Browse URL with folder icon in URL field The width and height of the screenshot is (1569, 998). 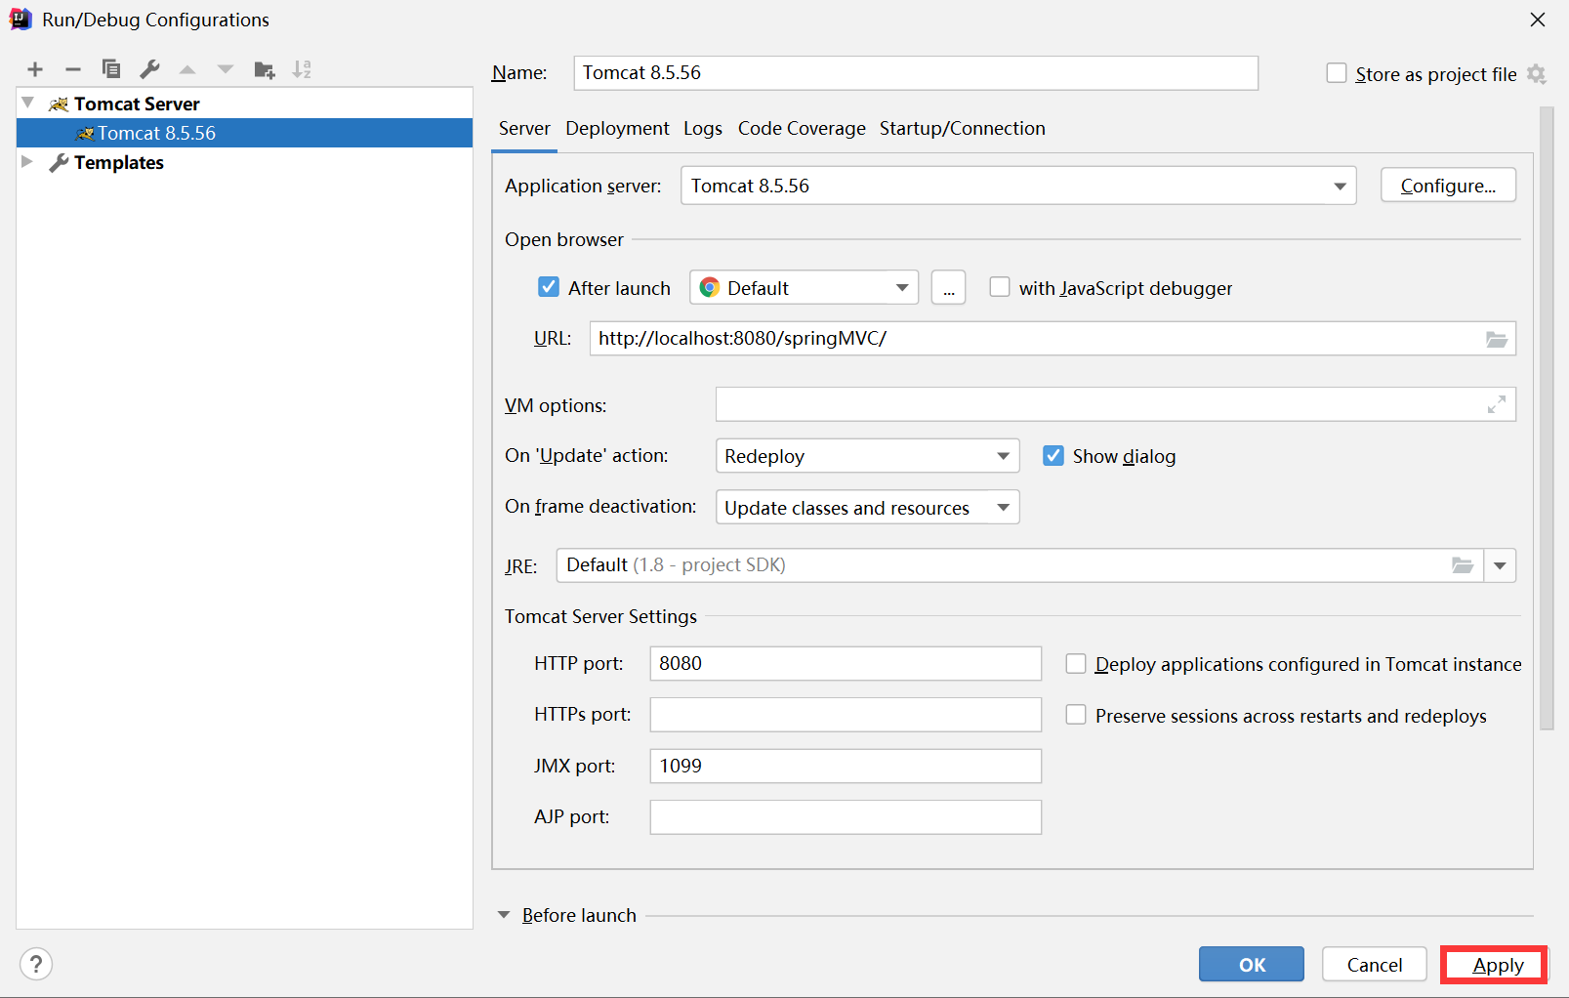tap(1496, 339)
